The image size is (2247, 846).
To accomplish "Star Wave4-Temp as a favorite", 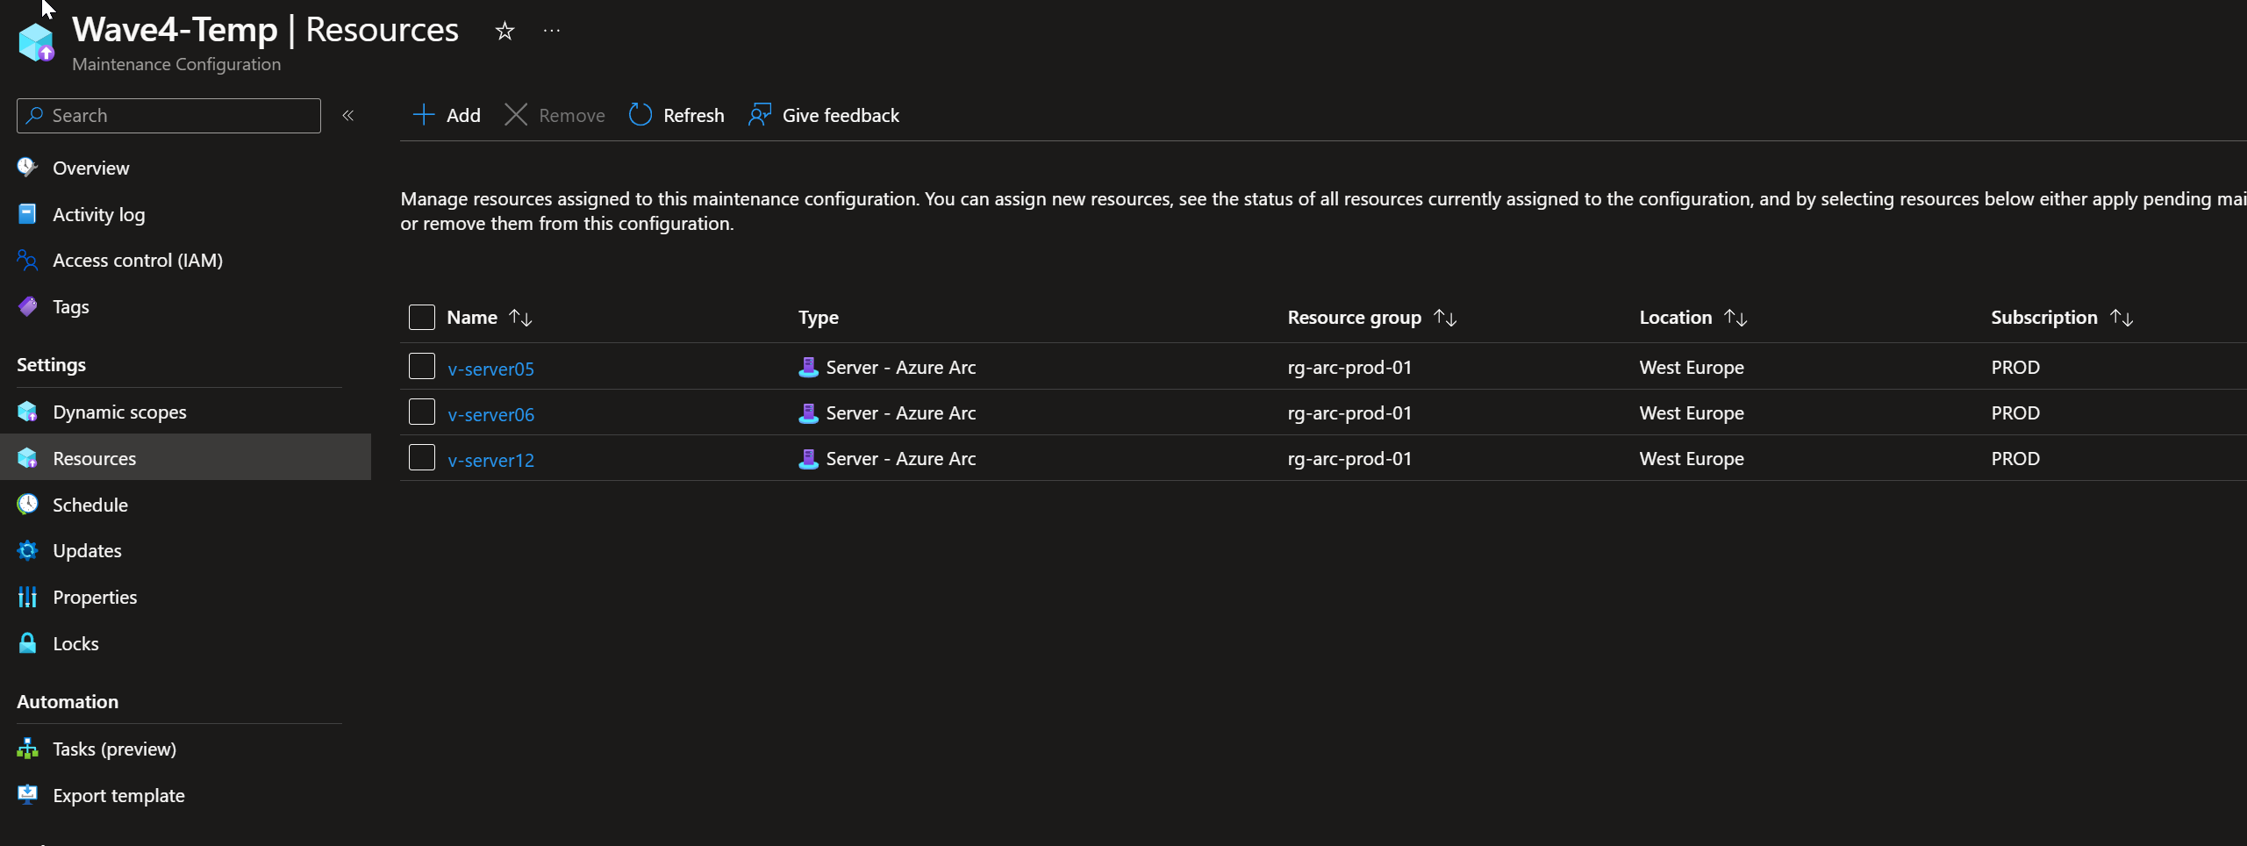I will (505, 30).
